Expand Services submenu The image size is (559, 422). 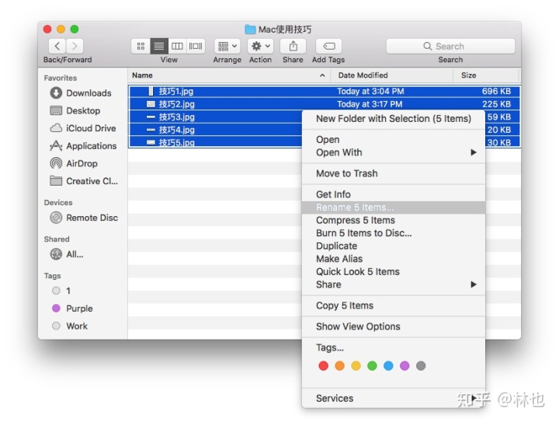pyautogui.click(x=394, y=398)
